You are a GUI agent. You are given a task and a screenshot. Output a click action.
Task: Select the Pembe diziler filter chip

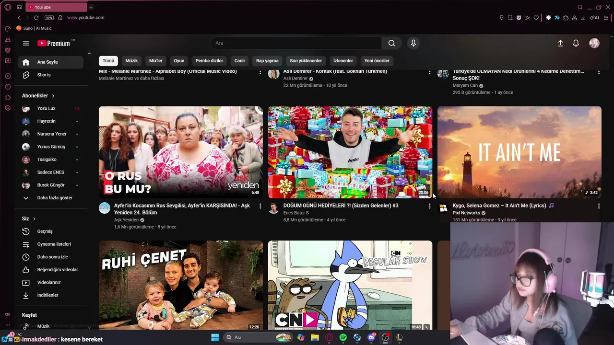click(209, 61)
